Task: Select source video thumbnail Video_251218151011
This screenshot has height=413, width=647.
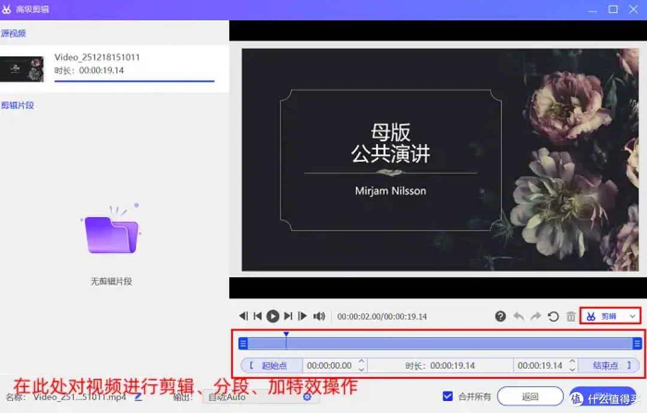Action: click(x=22, y=69)
